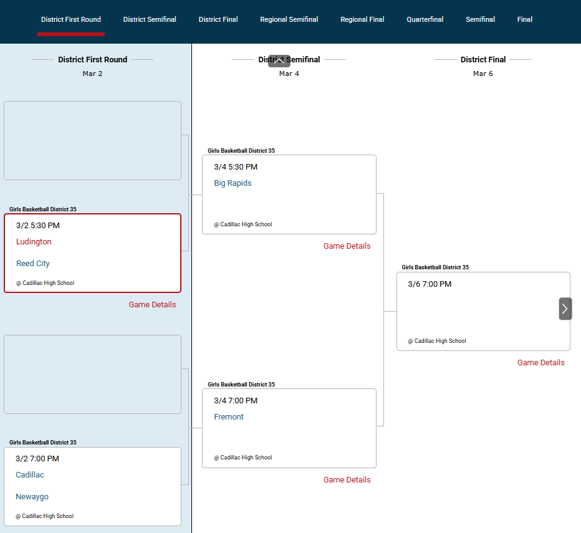Select the Regional Semifinal tab

[289, 19]
